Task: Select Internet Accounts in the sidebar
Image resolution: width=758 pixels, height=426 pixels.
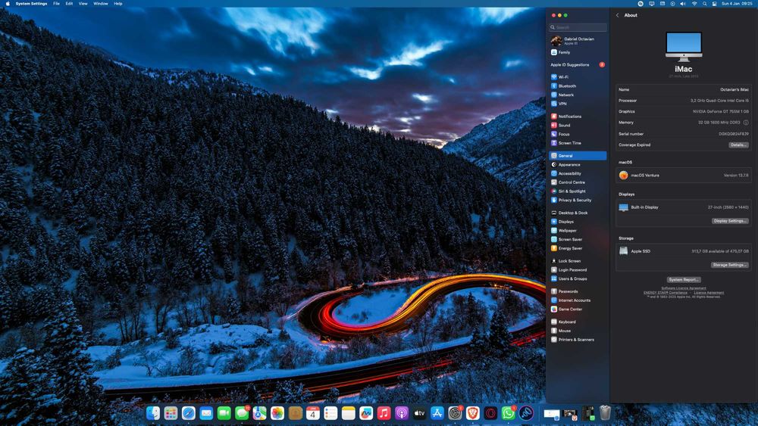Action: (577, 300)
